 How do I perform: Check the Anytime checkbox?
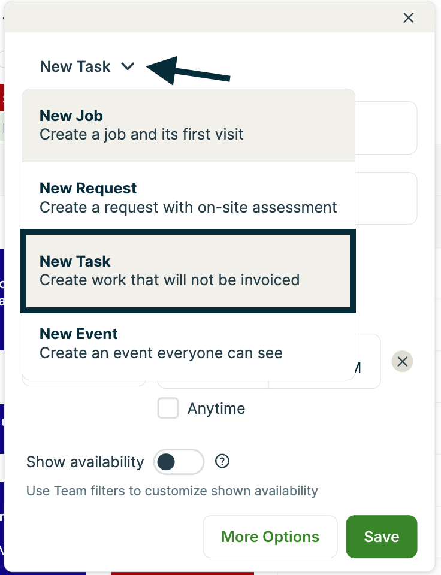point(168,408)
